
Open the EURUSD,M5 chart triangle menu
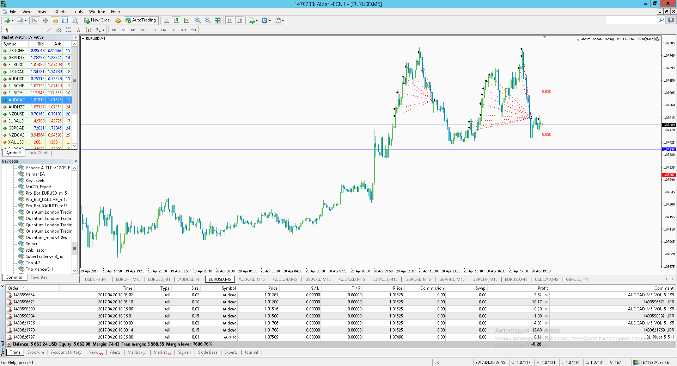83,39
